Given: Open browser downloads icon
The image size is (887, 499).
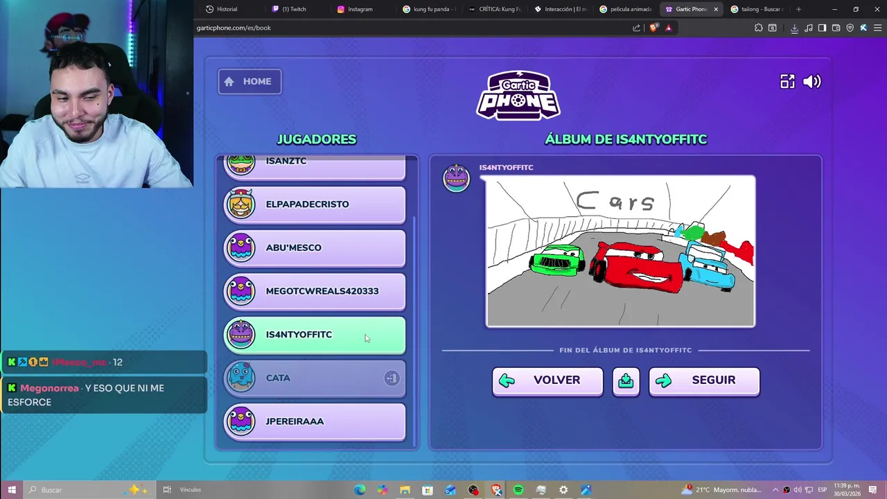Looking at the screenshot, I should tap(794, 28).
